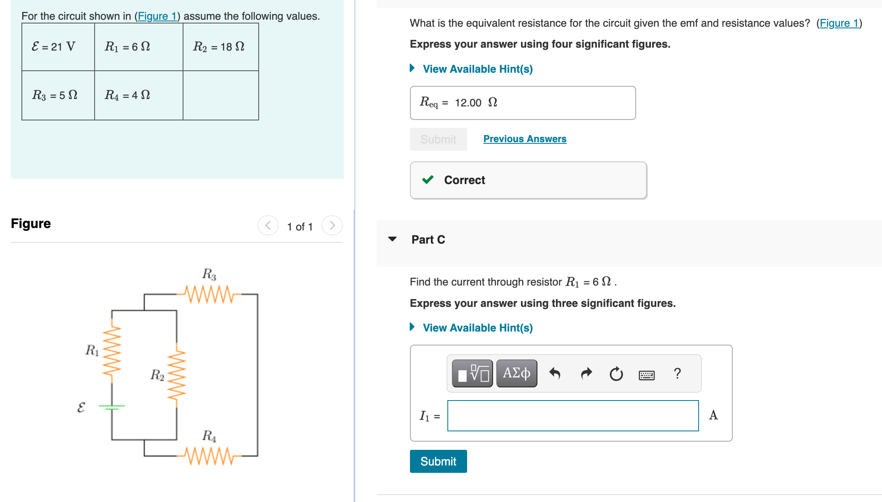Click the Figure 1 link next to the Part B question
The height and width of the screenshot is (502, 882).
pyautogui.click(x=840, y=23)
